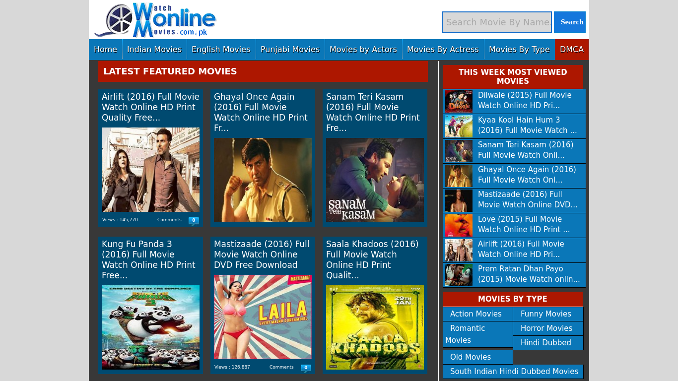The image size is (678, 381).
Task: Open Prem Ratan Dhan Payo sidebar entry
Action: point(529,274)
